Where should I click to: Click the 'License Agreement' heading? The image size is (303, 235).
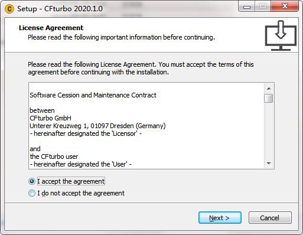coord(51,28)
